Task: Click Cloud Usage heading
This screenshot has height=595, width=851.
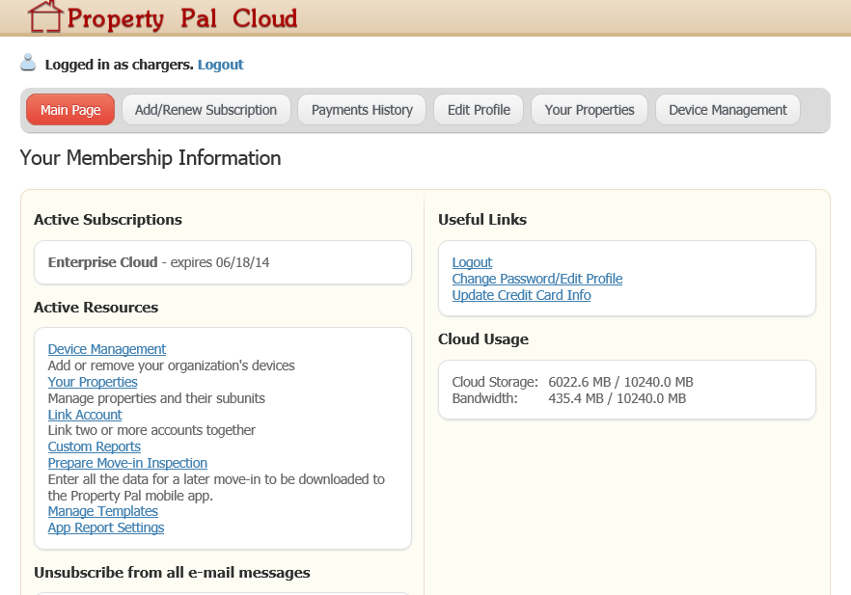Action: [483, 339]
